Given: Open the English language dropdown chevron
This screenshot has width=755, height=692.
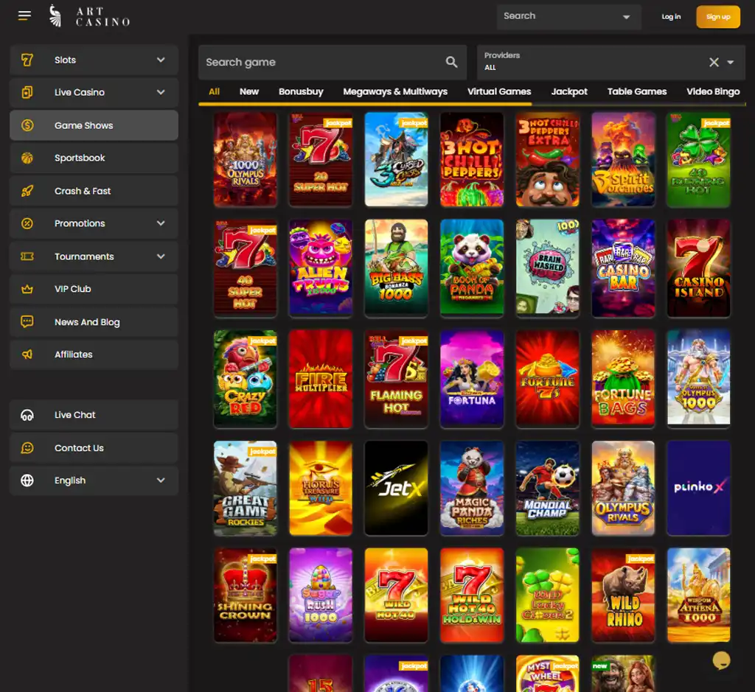Looking at the screenshot, I should coord(161,480).
